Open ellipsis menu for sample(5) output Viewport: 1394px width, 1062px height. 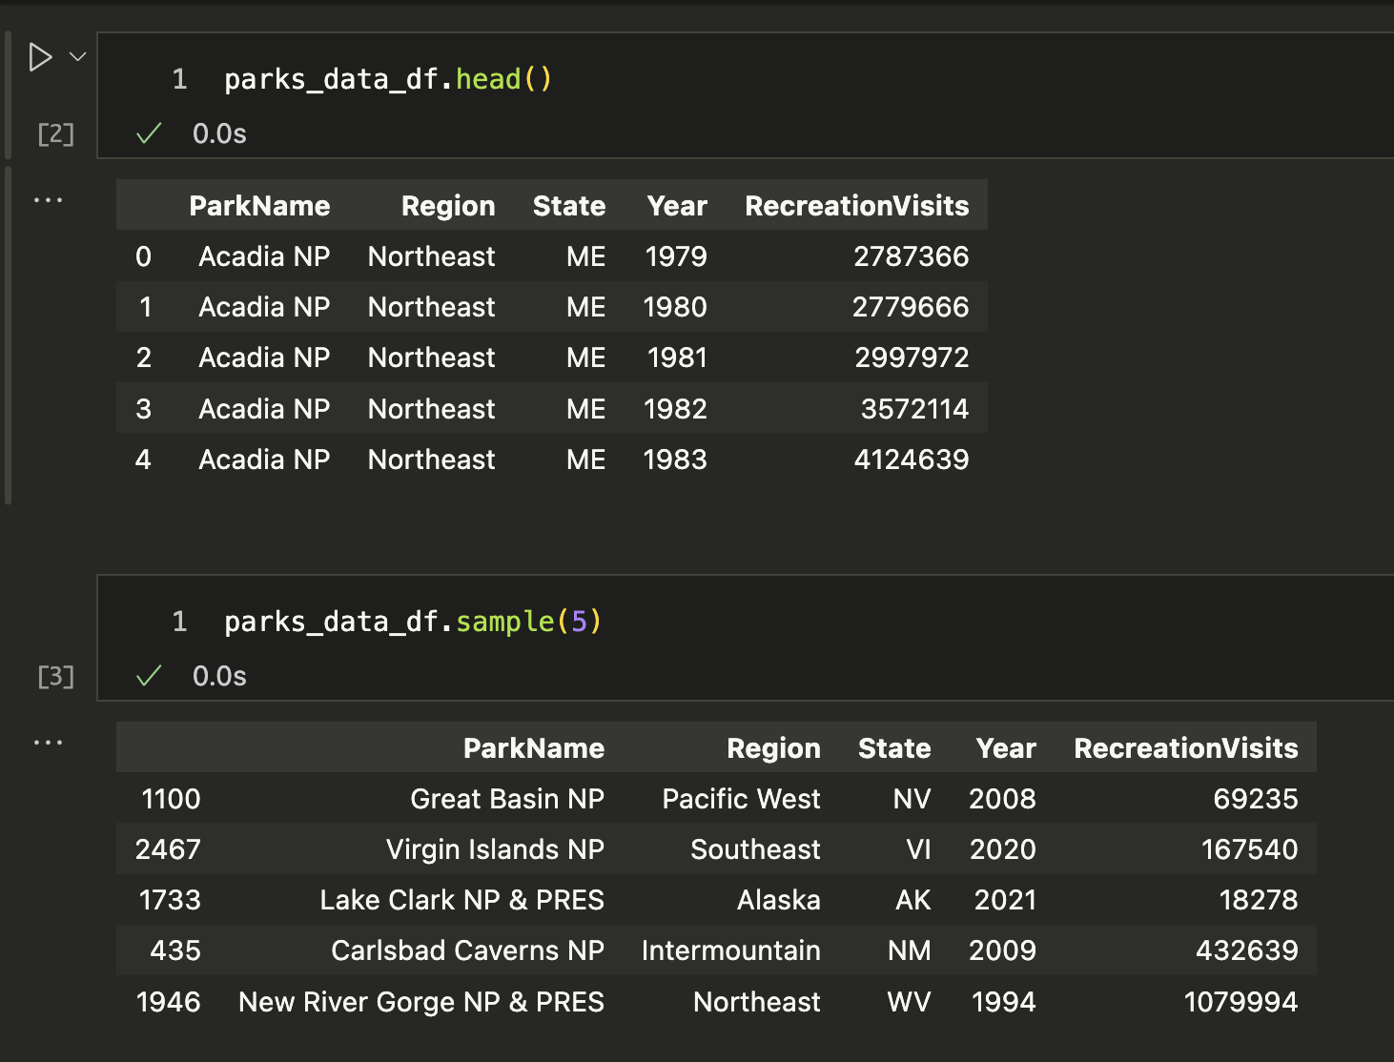pos(48,743)
